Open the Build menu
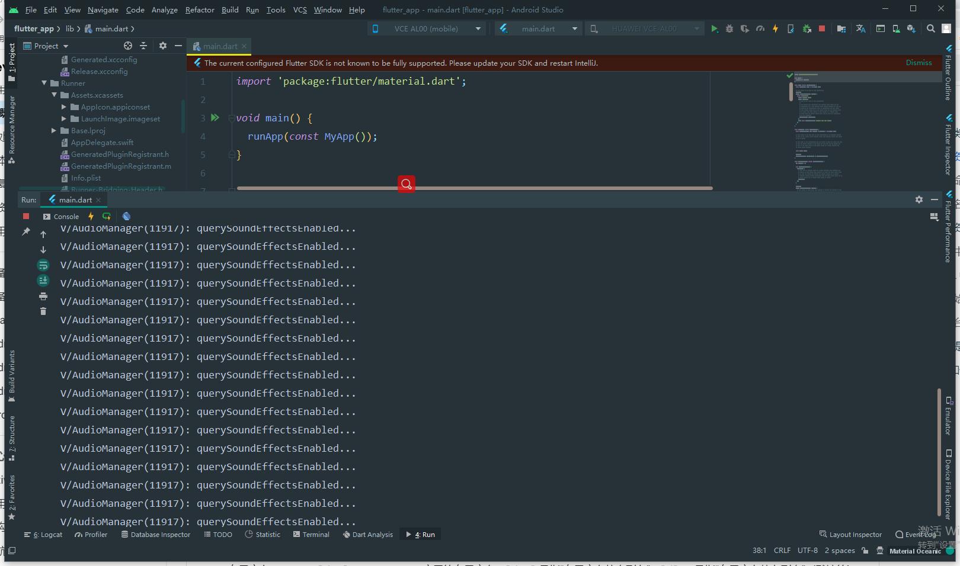The height and width of the screenshot is (566, 960). (230, 9)
